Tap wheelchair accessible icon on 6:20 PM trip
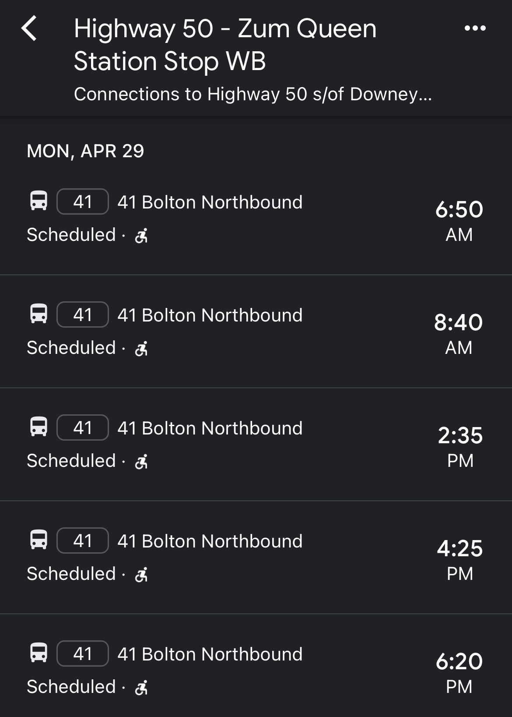Screen dimensions: 512x717 [x=141, y=688]
